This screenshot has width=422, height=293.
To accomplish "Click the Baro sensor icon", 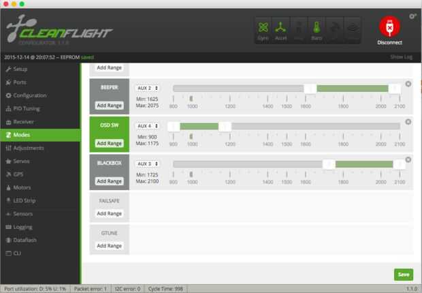I will (316, 30).
